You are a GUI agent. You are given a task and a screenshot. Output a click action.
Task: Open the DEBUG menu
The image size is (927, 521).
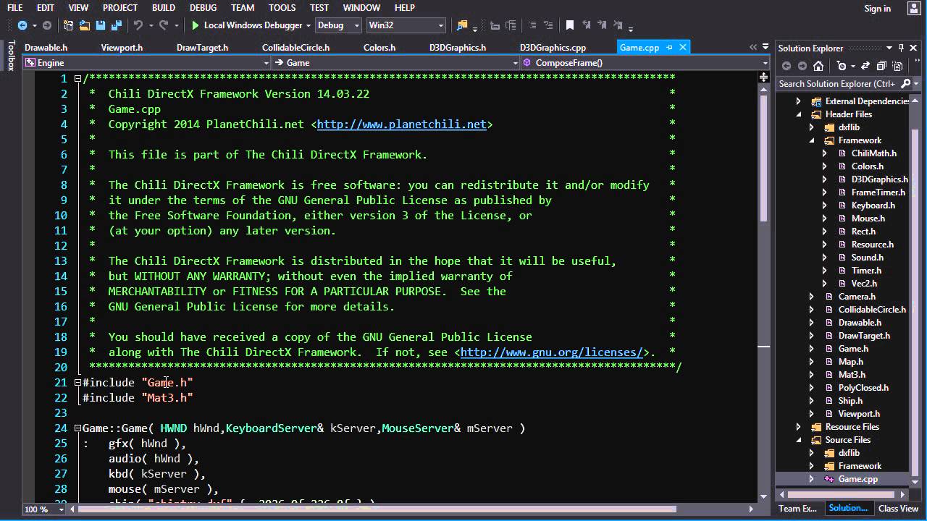tap(203, 8)
